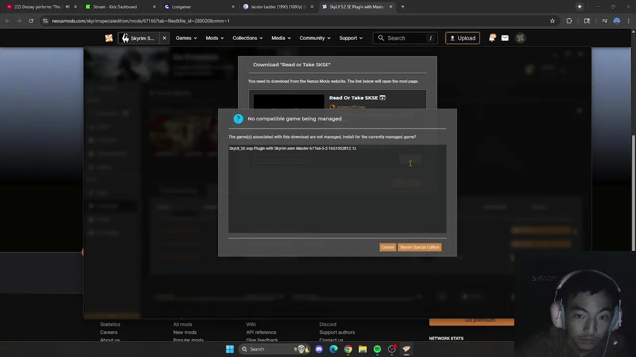Image resolution: width=636 pixels, height=357 pixels.
Task: Open the Discord footer link
Action: [x=327, y=324]
